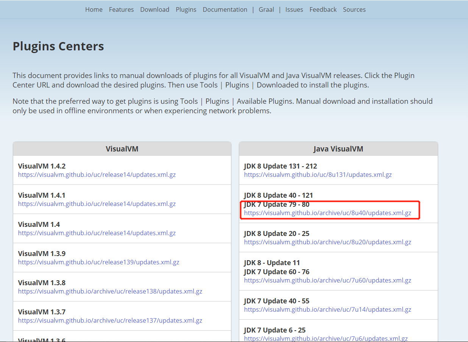Click the VisualVM column header
The image size is (468, 342).
(122, 149)
